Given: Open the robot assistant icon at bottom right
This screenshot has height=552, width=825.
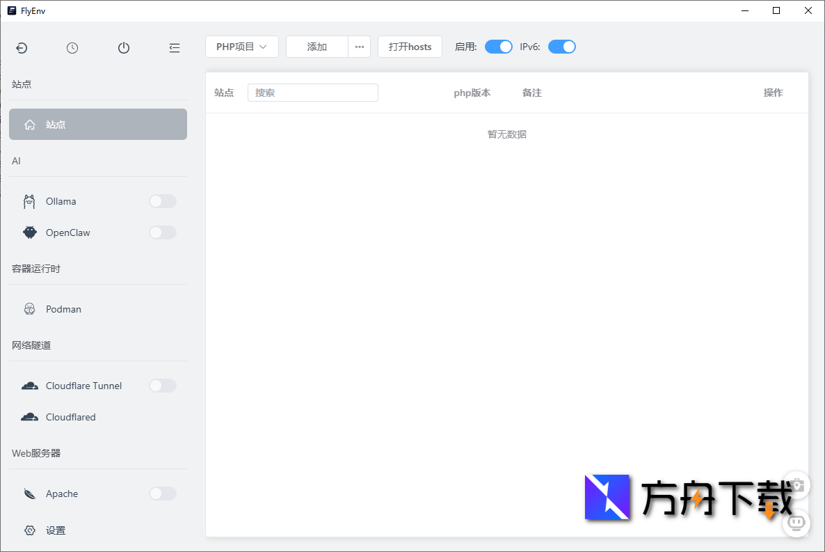Looking at the screenshot, I should tap(796, 523).
